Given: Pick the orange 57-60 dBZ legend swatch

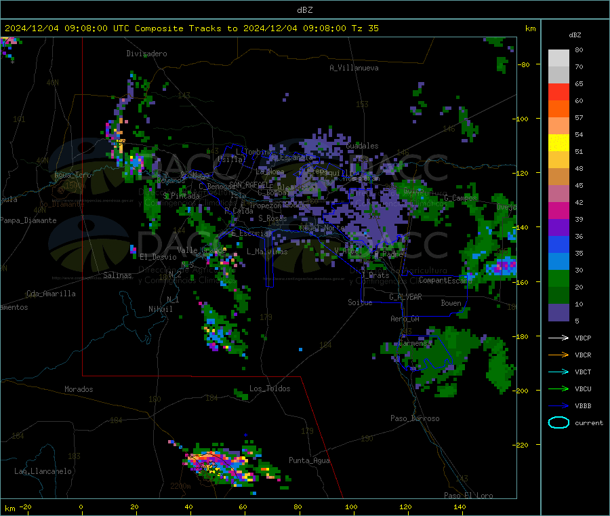Looking at the screenshot, I should pyautogui.click(x=558, y=109).
